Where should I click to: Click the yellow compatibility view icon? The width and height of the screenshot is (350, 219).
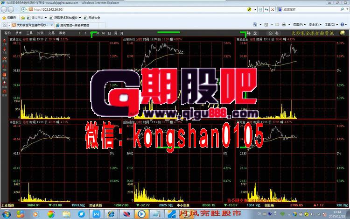(250, 9)
